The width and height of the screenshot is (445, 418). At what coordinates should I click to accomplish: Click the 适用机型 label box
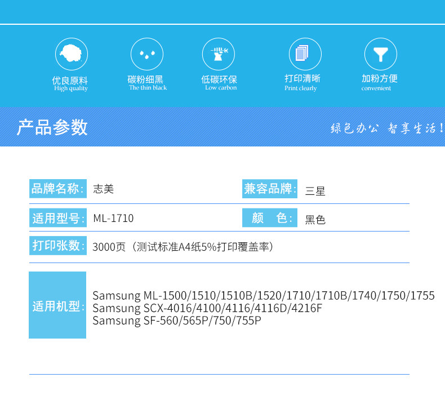tap(57, 305)
